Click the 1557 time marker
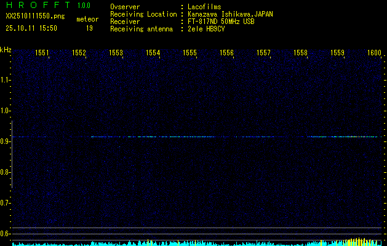Viewport: 387px width, 246px height. tap(263, 54)
